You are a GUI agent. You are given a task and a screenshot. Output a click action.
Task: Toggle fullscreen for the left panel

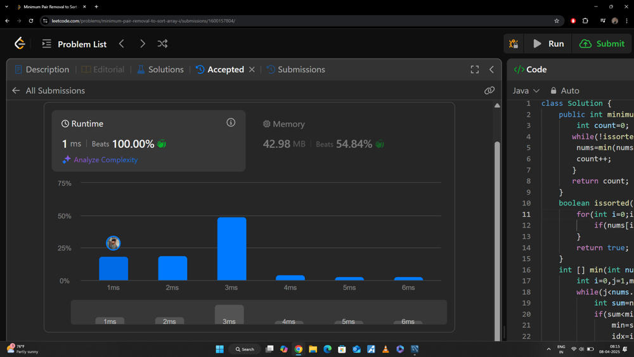475,70
